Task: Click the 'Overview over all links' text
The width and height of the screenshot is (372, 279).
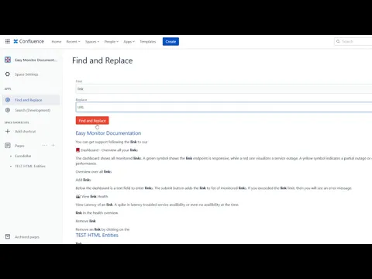Action: tap(94, 171)
